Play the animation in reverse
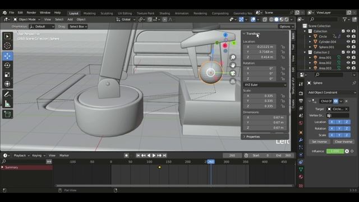 pyautogui.click(x=149, y=155)
